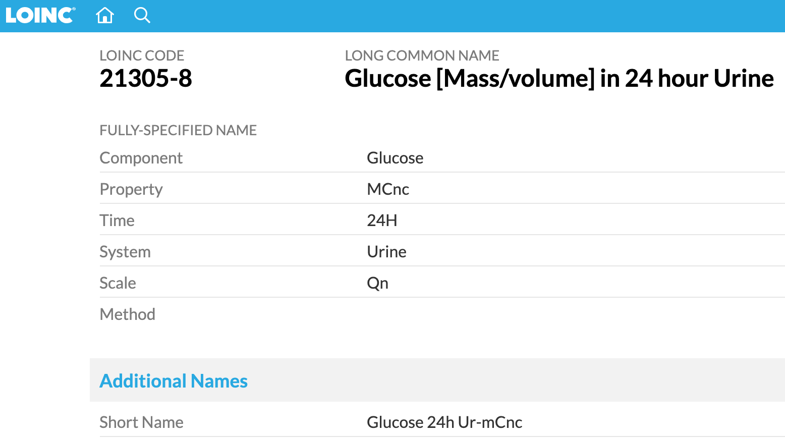Select the MCnc property value
The image size is (785, 439).
[x=388, y=189]
